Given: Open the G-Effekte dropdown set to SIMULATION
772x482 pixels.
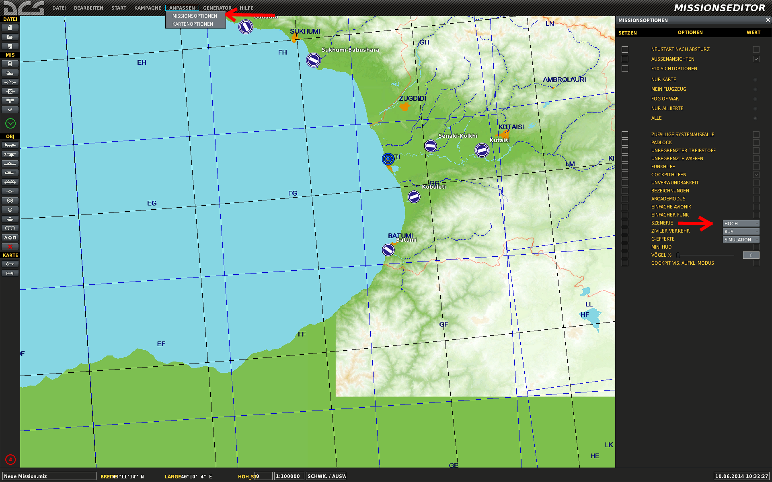Looking at the screenshot, I should tap(741, 239).
